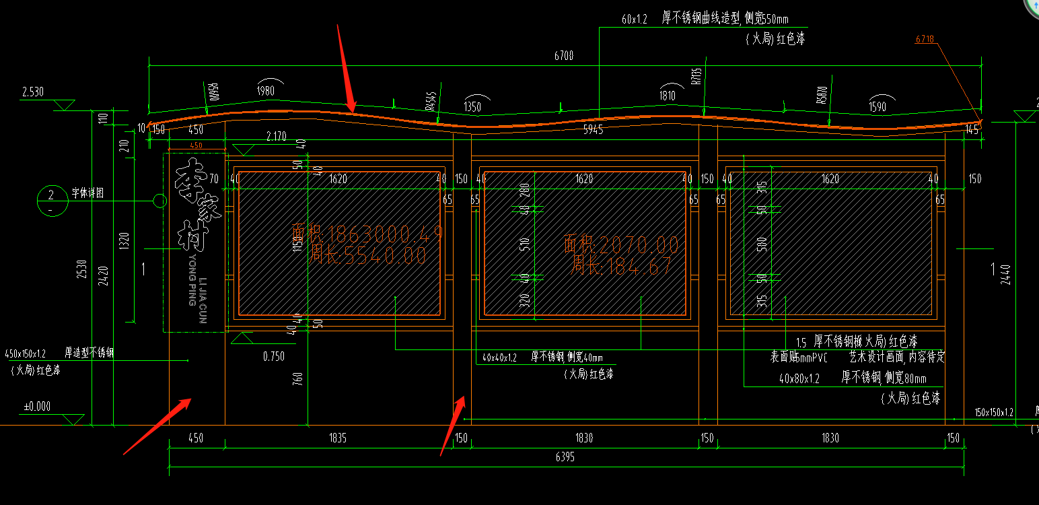
Task: Click the 2440 vertical dimension on right
Action: (x=1006, y=276)
